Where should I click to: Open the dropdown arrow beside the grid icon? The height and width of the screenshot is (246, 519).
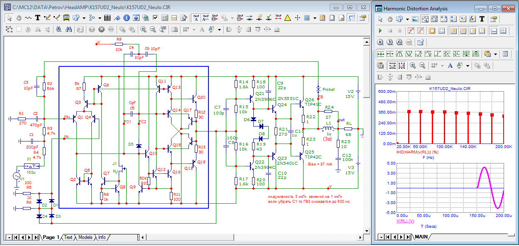(315, 18)
